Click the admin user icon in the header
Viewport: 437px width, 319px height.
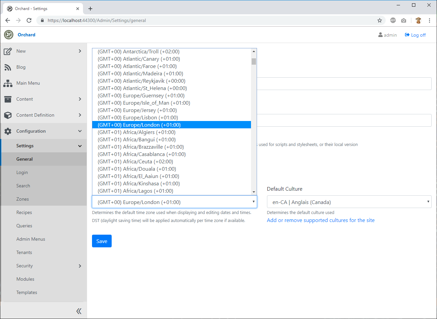(380, 35)
